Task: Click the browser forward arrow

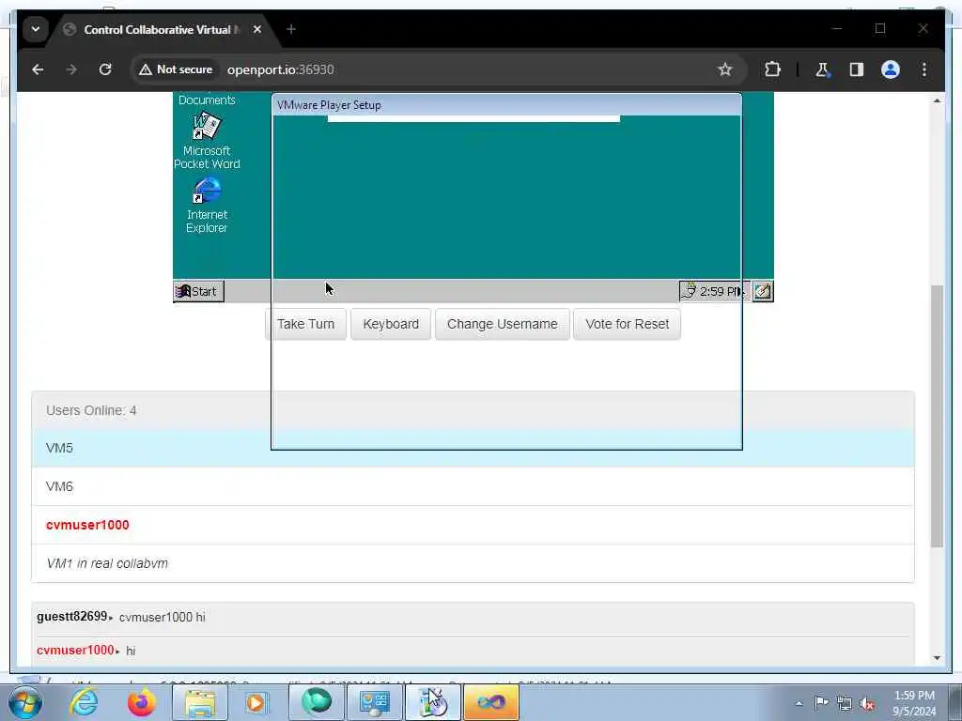Action: [x=71, y=69]
